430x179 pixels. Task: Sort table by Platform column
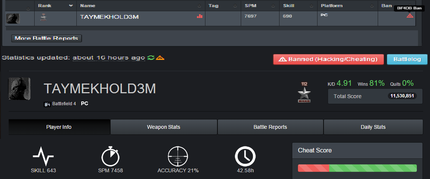348,6
